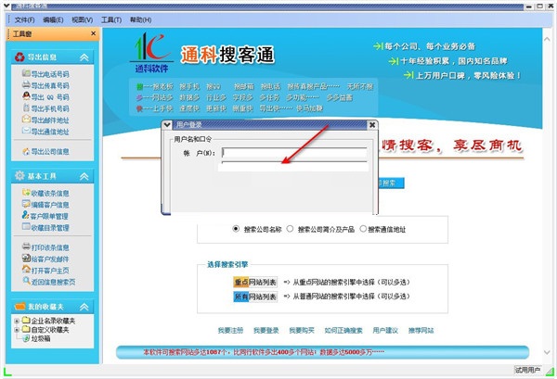Image resolution: width=557 pixels, height=379 pixels.
Task: Click 收藏该条信息 favorite icon
Action: [x=26, y=193]
